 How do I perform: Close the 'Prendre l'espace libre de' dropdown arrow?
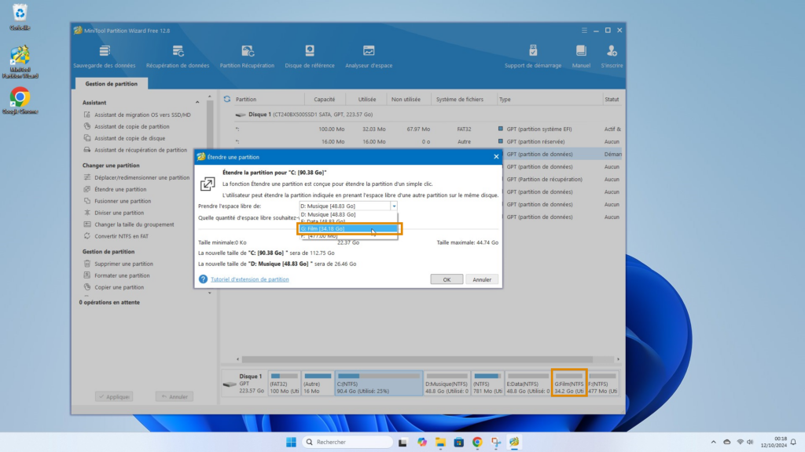394,206
